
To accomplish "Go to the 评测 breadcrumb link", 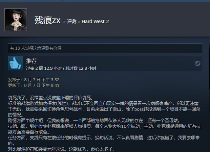I will point(72,21).
